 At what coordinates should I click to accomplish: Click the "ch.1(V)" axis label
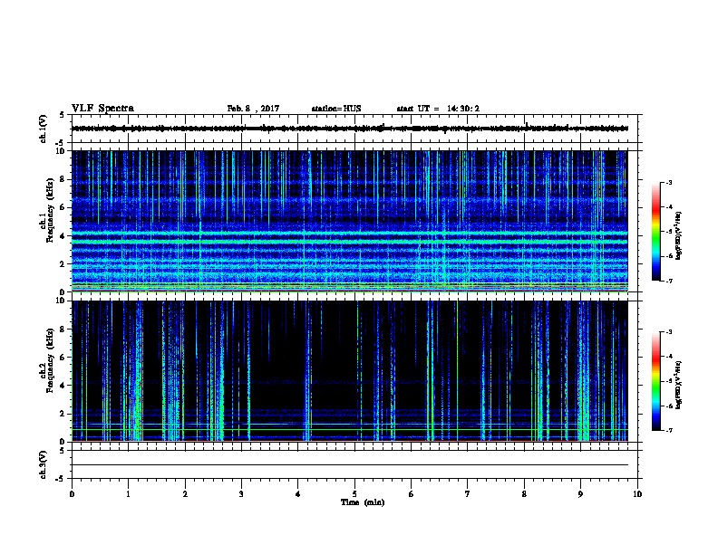click(44, 129)
